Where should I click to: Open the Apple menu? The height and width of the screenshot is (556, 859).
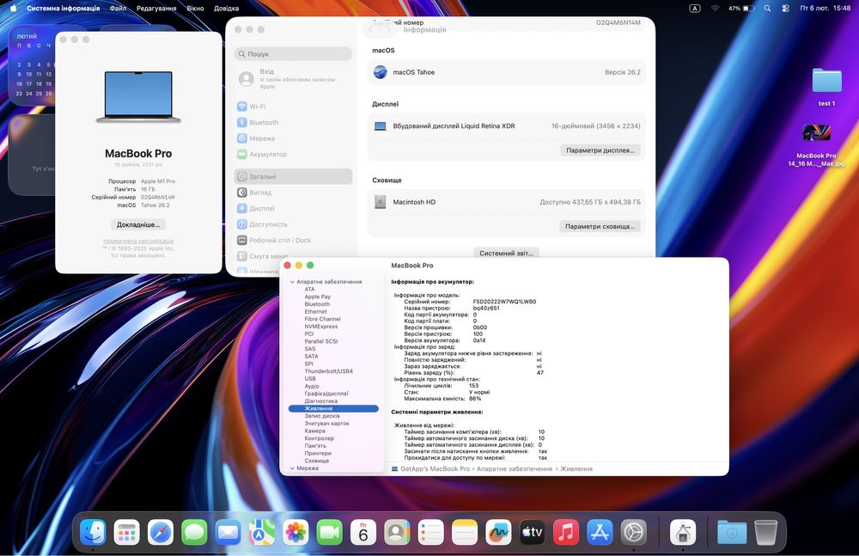point(13,9)
